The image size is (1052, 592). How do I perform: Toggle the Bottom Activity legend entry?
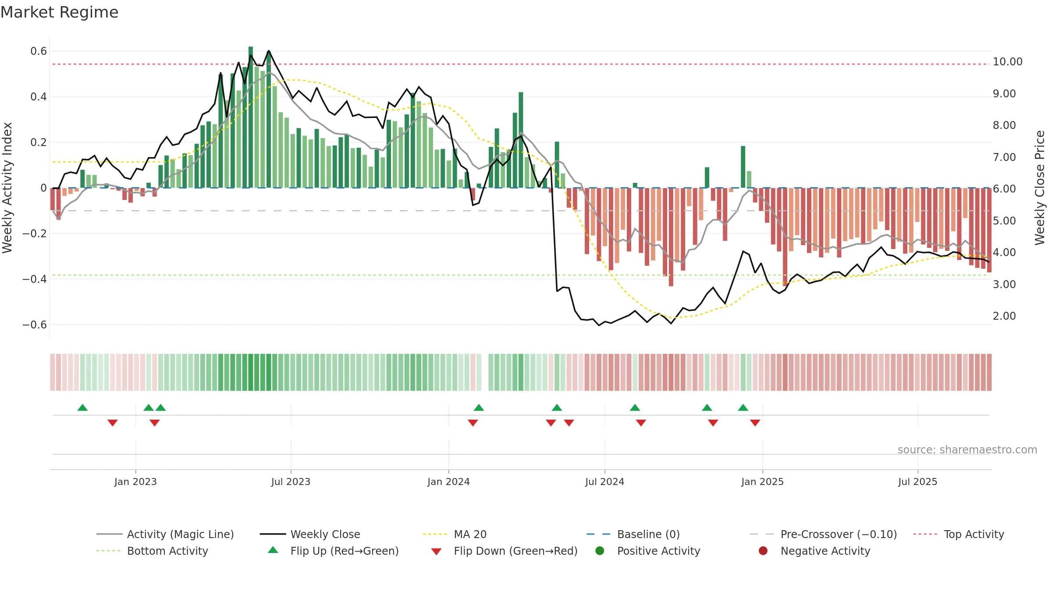tap(152, 551)
